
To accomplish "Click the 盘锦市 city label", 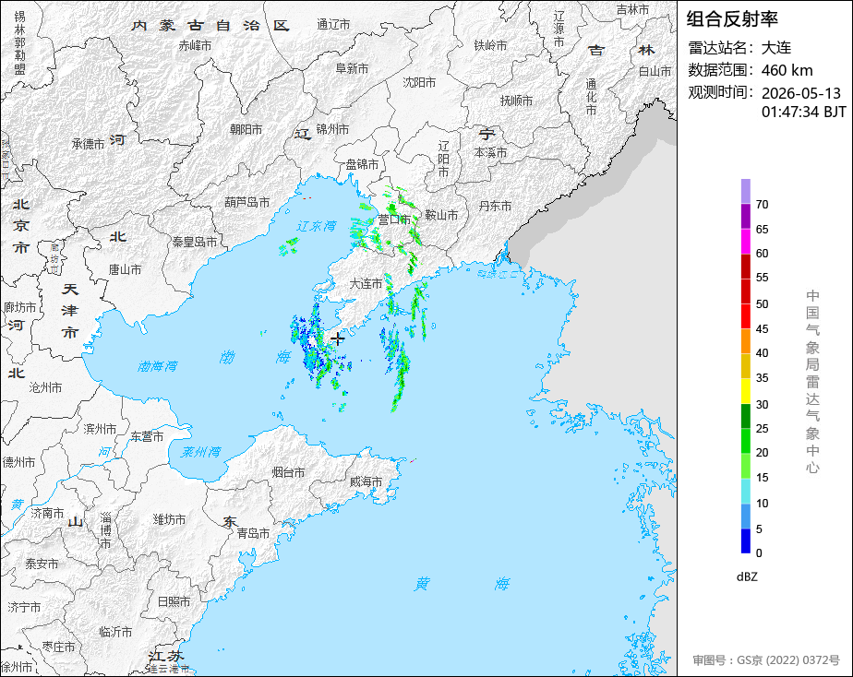I will click(362, 164).
